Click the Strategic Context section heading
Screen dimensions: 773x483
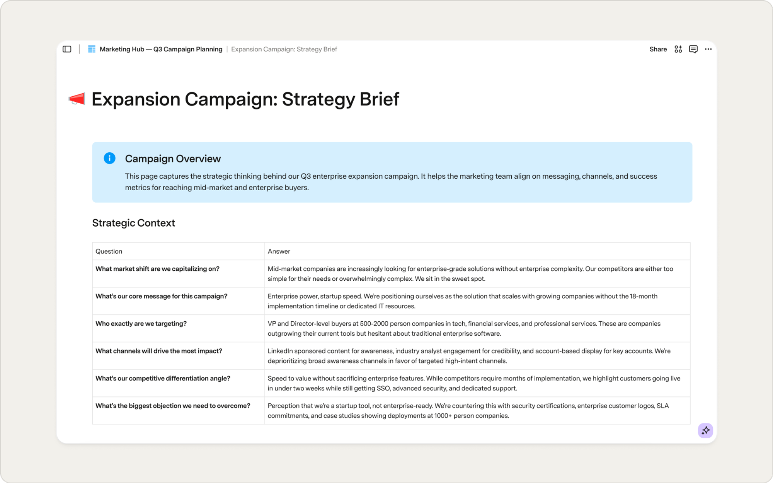point(134,223)
